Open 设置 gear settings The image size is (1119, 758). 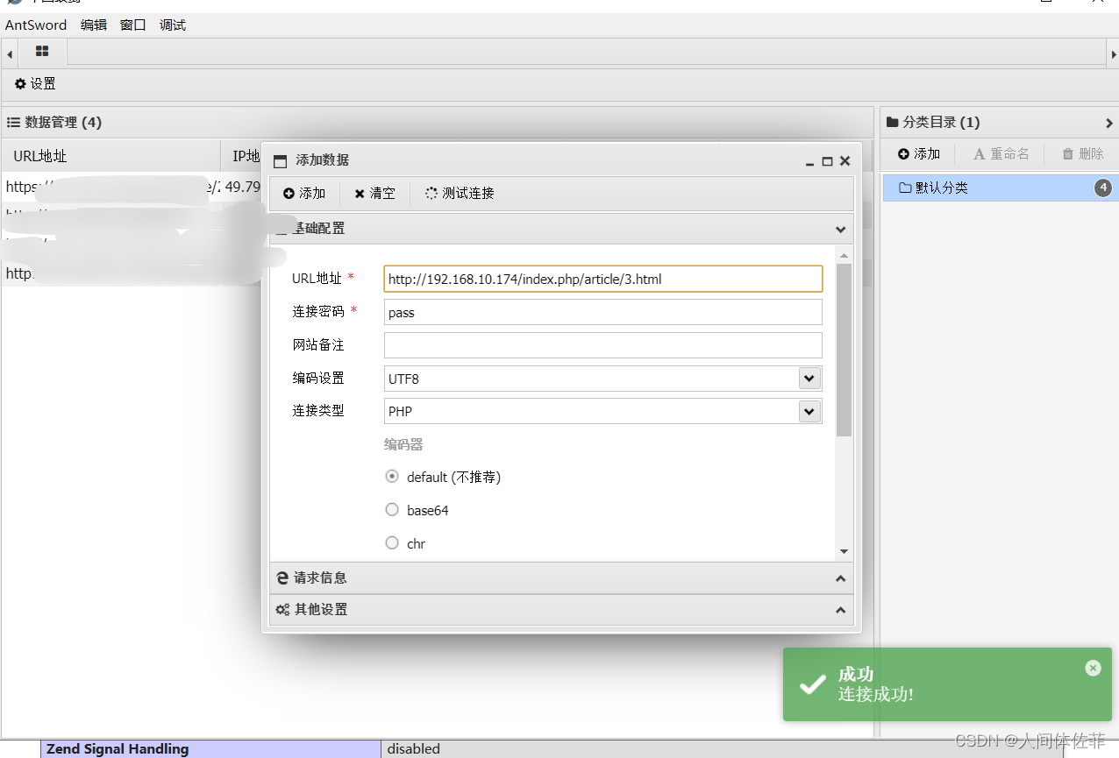(35, 84)
